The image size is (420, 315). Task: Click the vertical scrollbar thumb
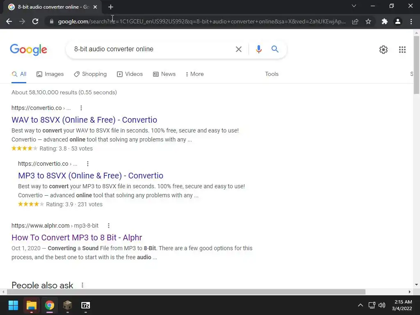[416, 65]
